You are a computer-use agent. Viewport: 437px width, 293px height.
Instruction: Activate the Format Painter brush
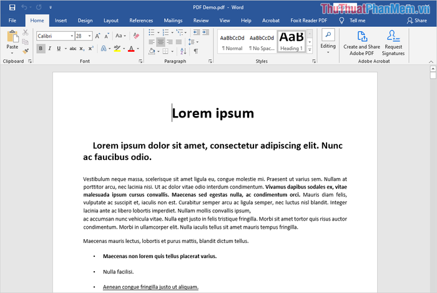click(x=26, y=51)
